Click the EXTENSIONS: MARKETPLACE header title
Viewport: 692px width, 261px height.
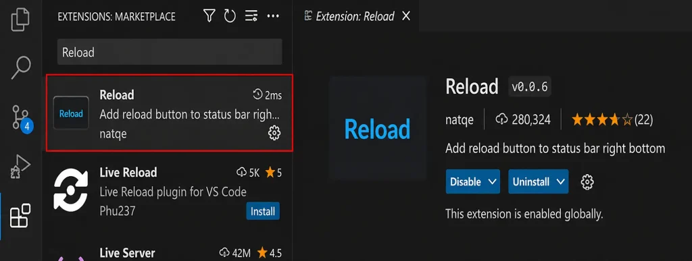point(116,17)
